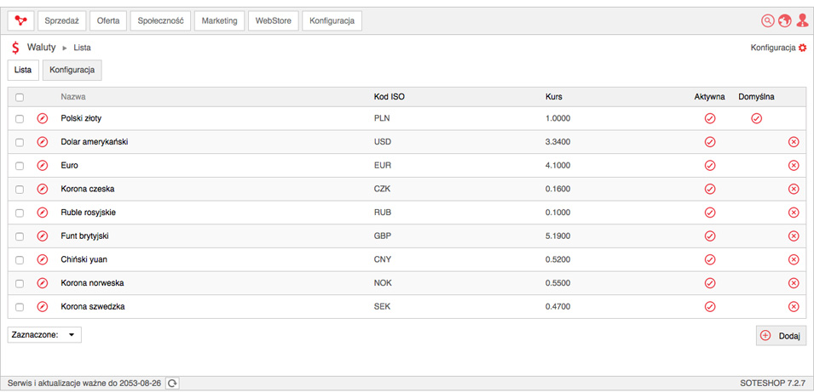Image resolution: width=814 pixels, height=392 pixels.
Task: Select the Korona czeska row checkbox
Action: pos(20,189)
